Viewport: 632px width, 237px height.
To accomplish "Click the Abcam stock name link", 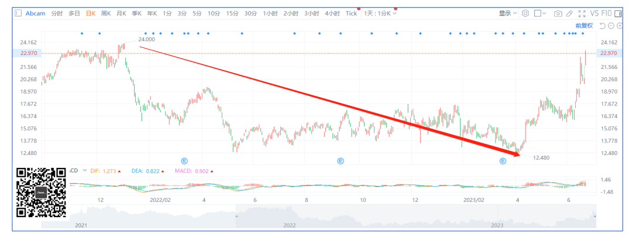I will 35,13.
